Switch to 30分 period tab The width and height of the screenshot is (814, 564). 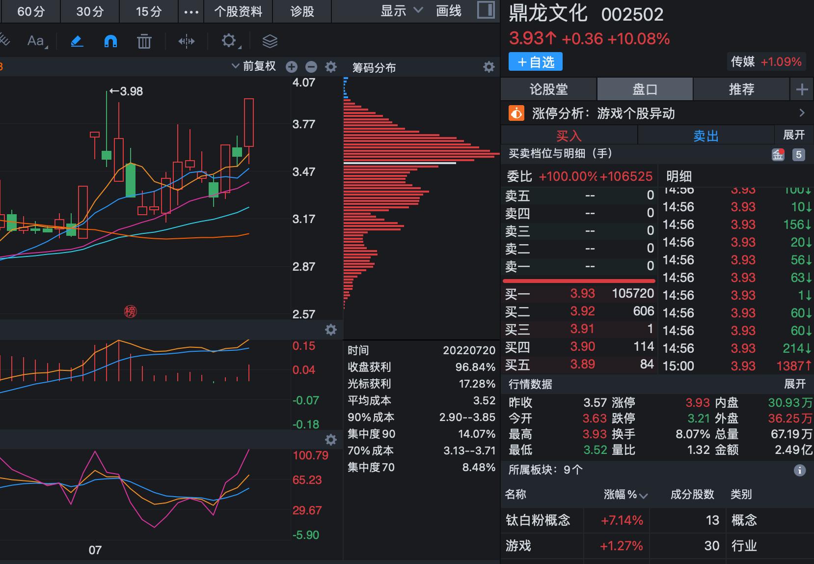point(90,12)
